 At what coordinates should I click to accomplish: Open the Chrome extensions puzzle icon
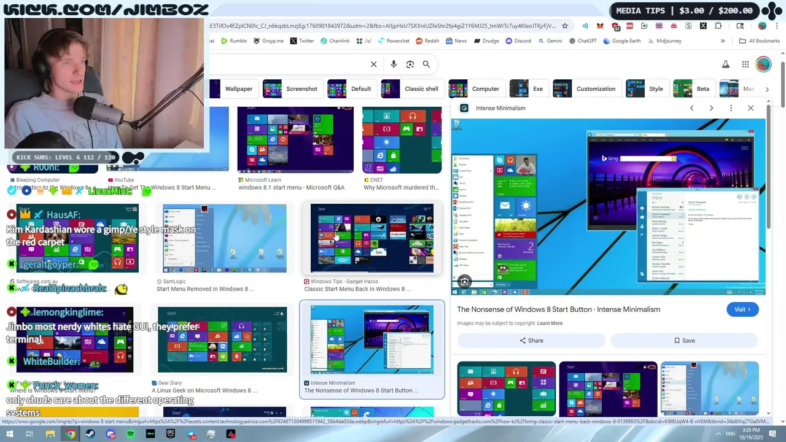coord(718,26)
